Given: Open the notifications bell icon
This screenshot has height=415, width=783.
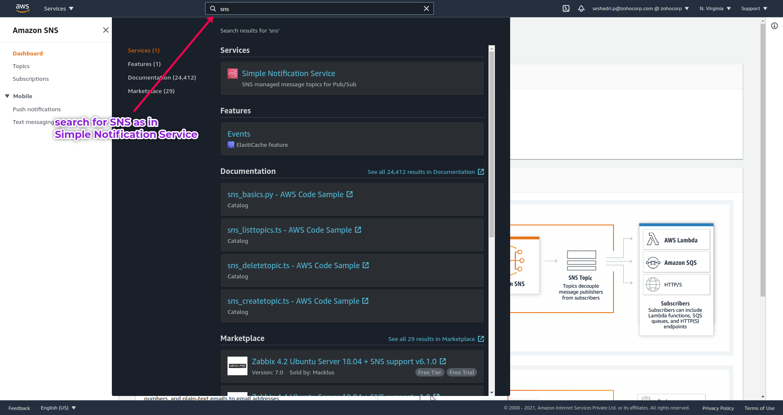Looking at the screenshot, I should click(x=581, y=8).
